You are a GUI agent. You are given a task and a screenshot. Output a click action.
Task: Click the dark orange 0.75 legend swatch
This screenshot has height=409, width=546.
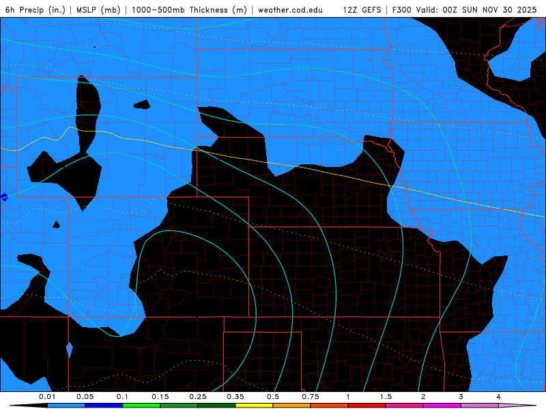pos(330,406)
